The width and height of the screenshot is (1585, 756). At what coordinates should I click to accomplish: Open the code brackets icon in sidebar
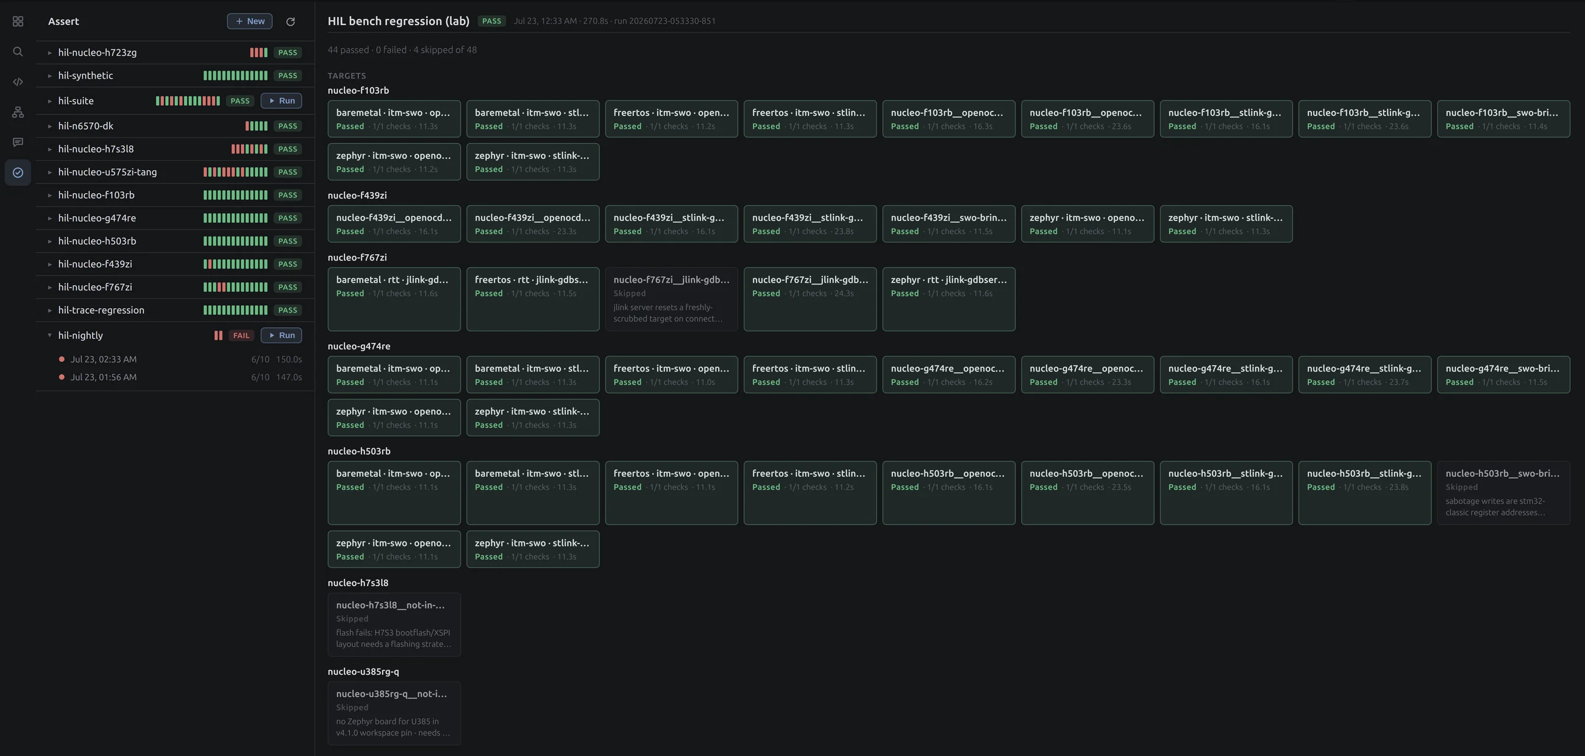coord(18,82)
